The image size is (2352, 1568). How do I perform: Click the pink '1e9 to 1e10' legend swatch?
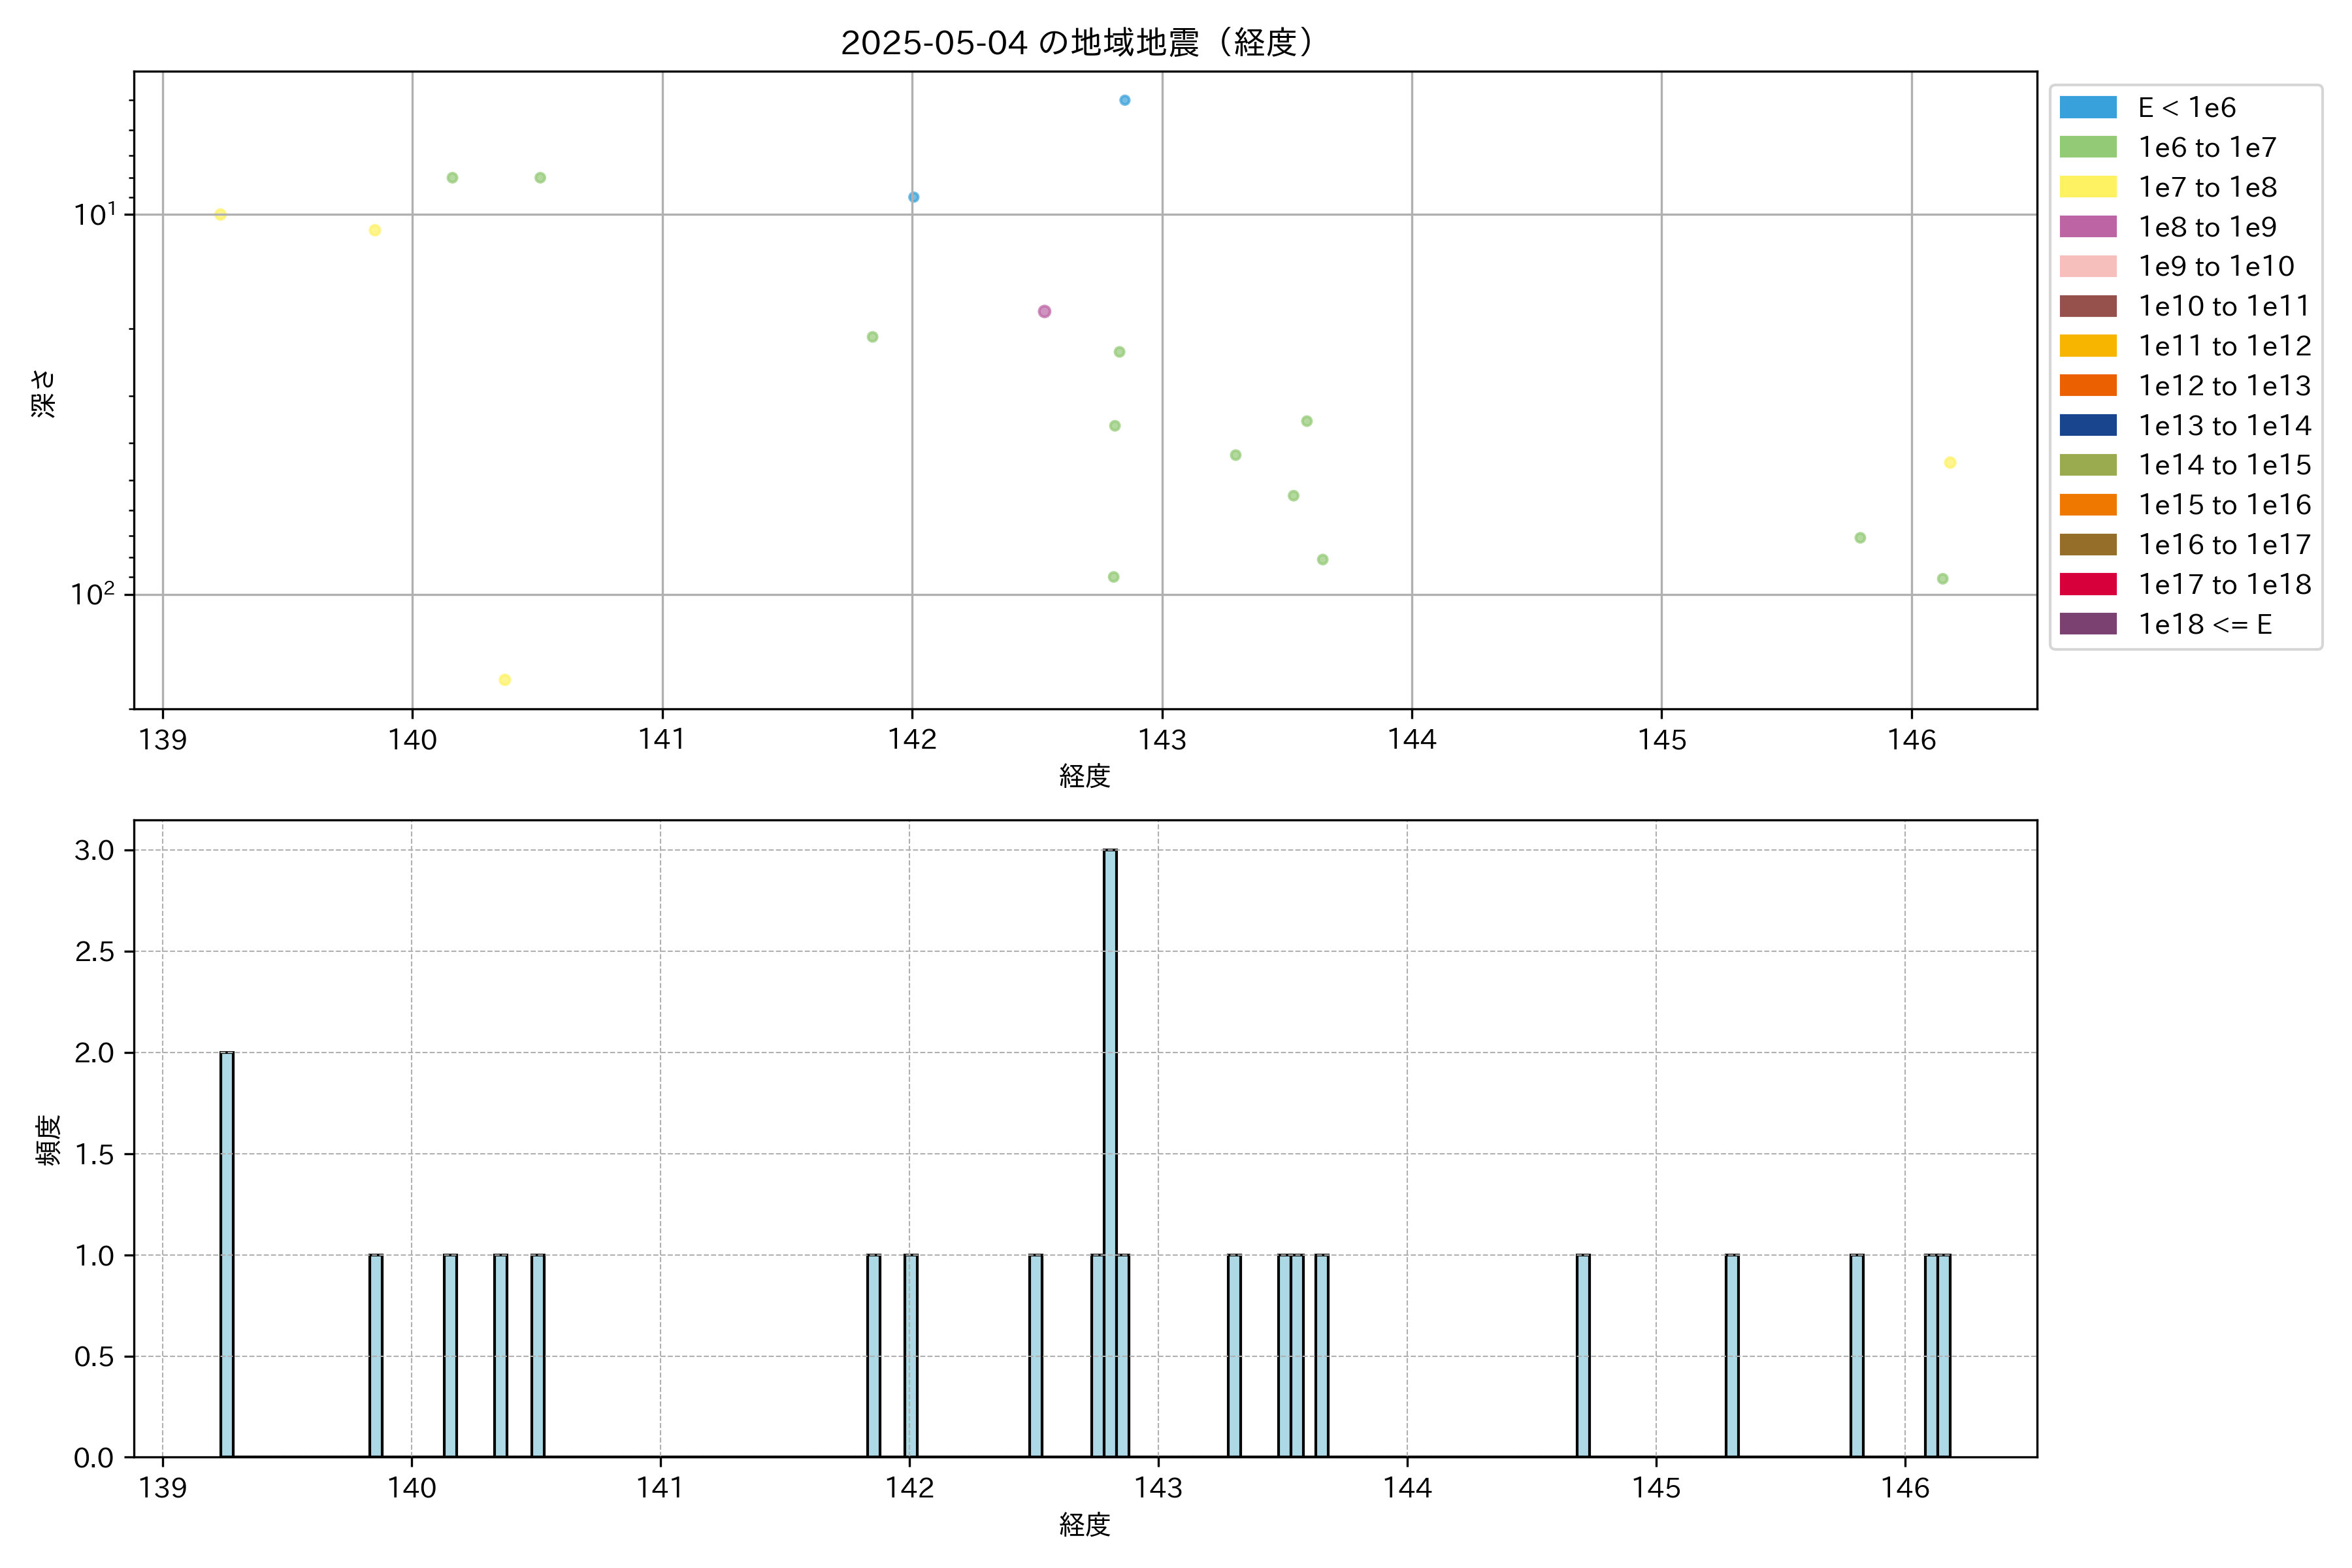click(2088, 266)
